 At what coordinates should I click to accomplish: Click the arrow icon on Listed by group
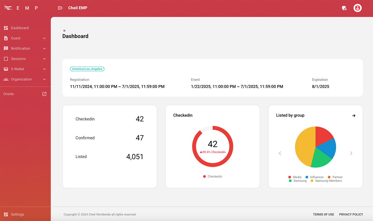pyautogui.click(x=354, y=116)
